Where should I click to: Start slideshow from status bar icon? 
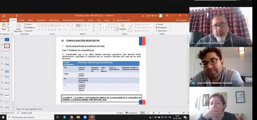pyautogui.click(x=159, y=113)
